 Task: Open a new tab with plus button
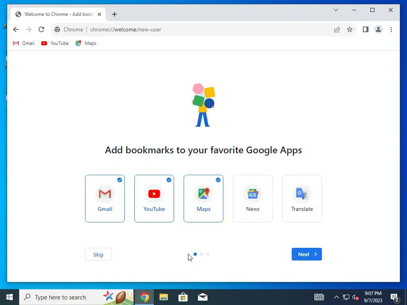(114, 14)
